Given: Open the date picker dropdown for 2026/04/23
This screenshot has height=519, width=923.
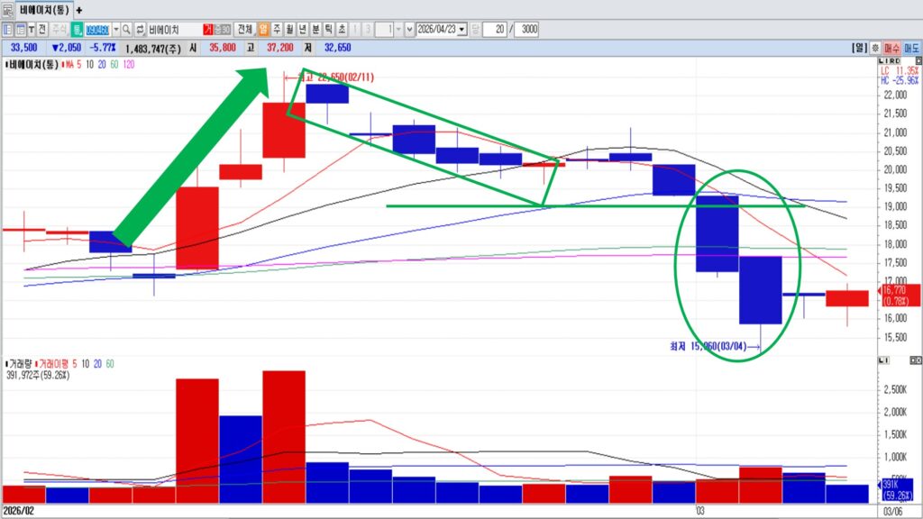Looking at the screenshot, I should pos(463,29).
